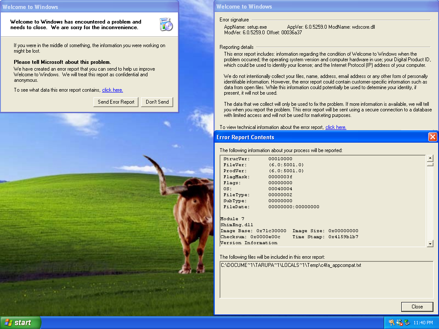The height and width of the screenshot is (329, 439).
Task: Click Checksum value 0x0000e00c
Action: point(265,236)
